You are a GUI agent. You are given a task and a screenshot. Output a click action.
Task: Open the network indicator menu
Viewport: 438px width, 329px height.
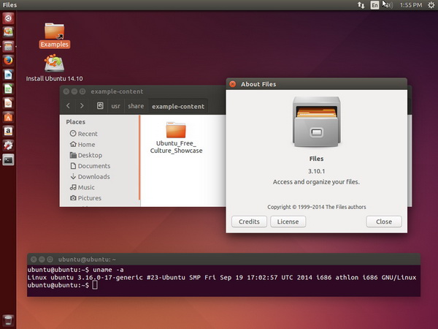[361, 5]
